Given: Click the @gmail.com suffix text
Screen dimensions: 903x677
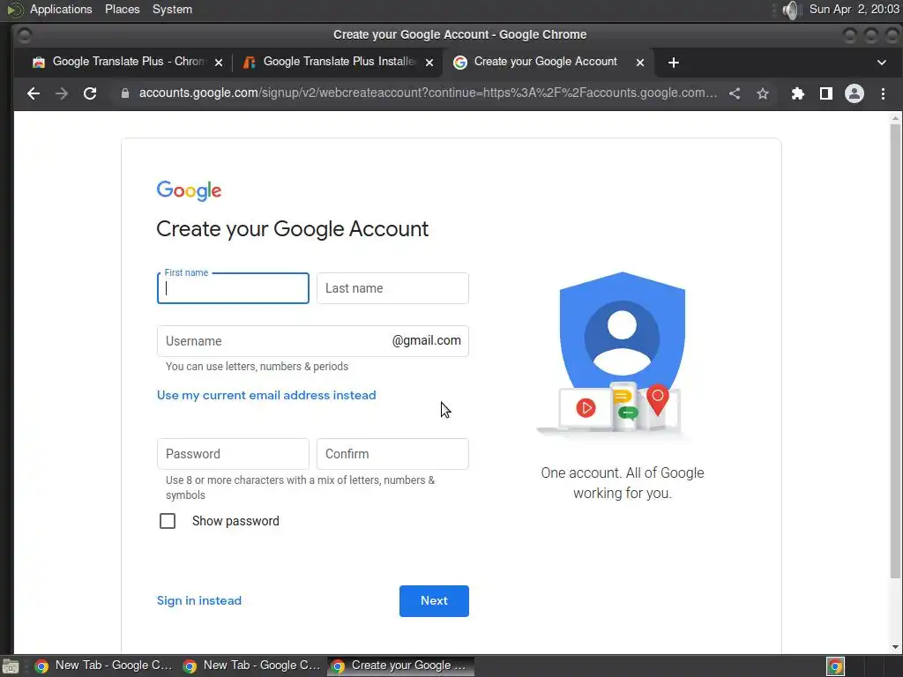Looking at the screenshot, I should 426,341.
